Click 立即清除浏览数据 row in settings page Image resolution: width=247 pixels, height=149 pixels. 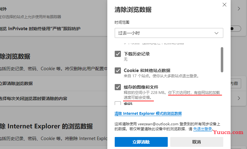click(54, 83)
